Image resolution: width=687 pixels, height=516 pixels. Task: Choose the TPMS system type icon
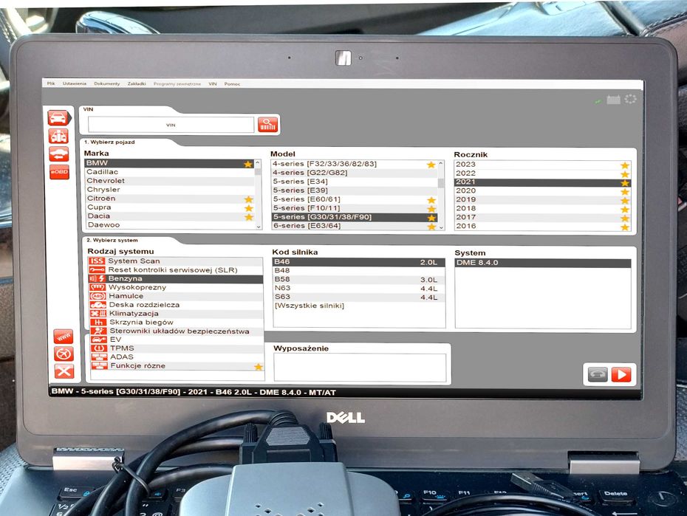[98, 348]
